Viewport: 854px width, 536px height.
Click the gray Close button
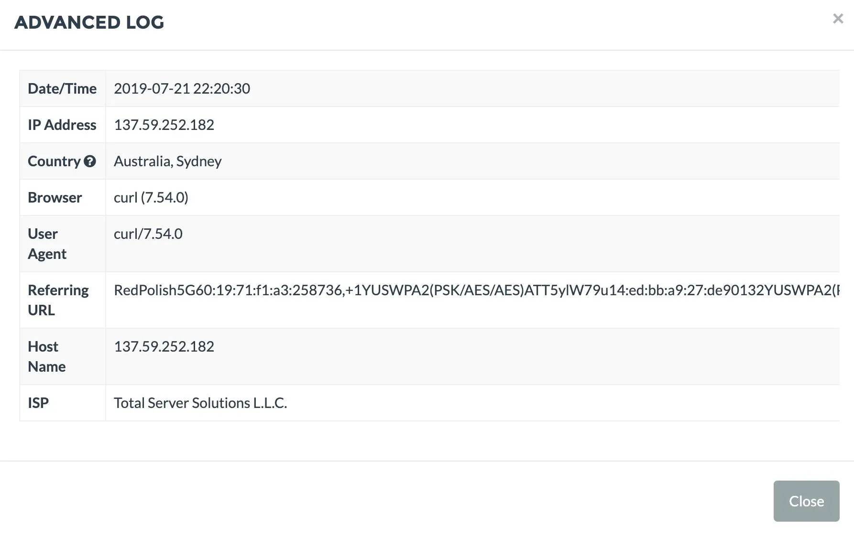(806, 501)
